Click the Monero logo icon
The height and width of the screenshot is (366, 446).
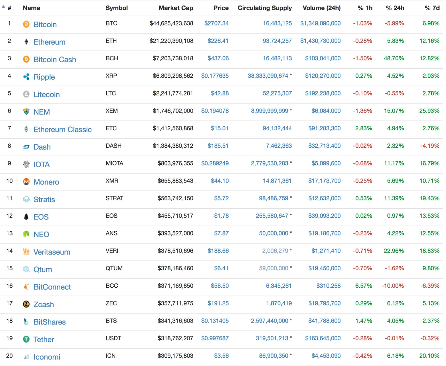[x=26, y=182]
